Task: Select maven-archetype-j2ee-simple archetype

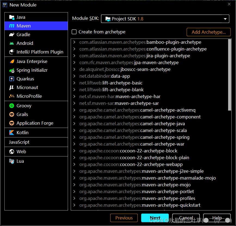Action: [141, 171]
